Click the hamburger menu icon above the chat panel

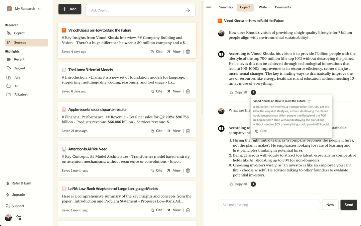(x=209, y=6)
